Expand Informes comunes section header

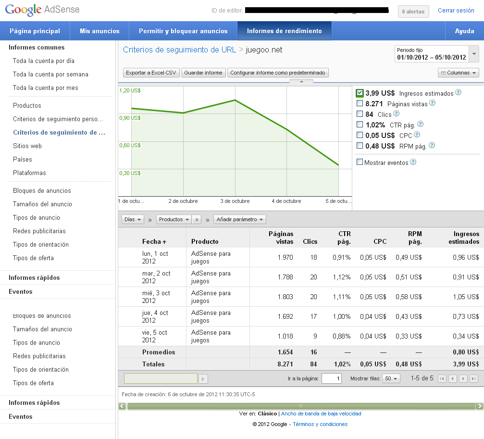click(x=37, y=47)
